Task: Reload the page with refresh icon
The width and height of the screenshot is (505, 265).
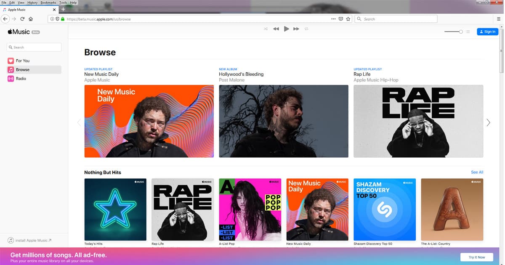Action: click(x=22, y=19)
